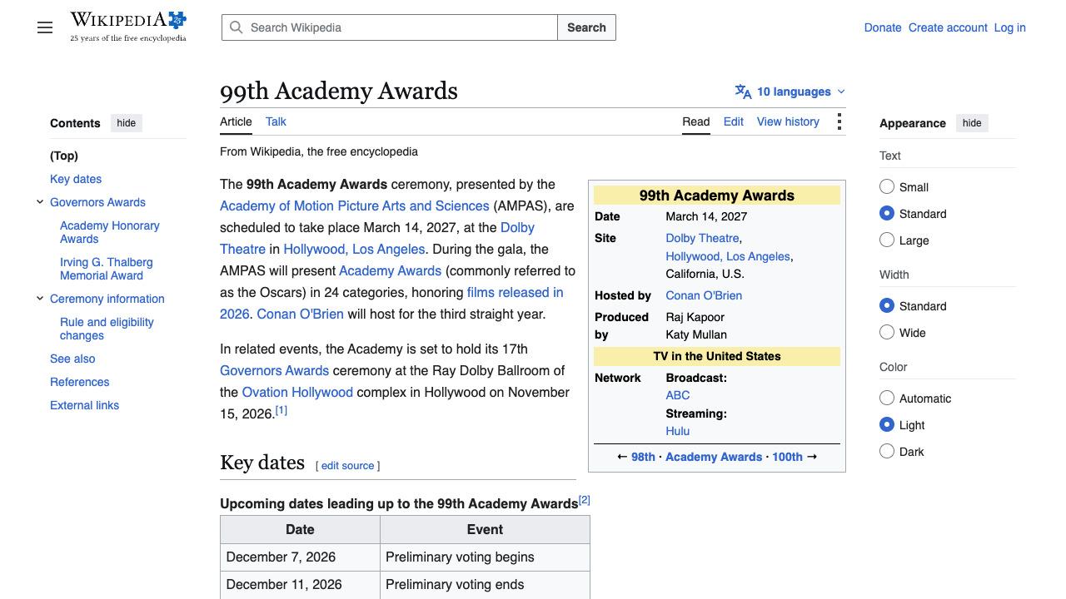The width and height of the screenshot is (1066, 599).
Task: Click the Donate link
Action: (x=883, y=27)
